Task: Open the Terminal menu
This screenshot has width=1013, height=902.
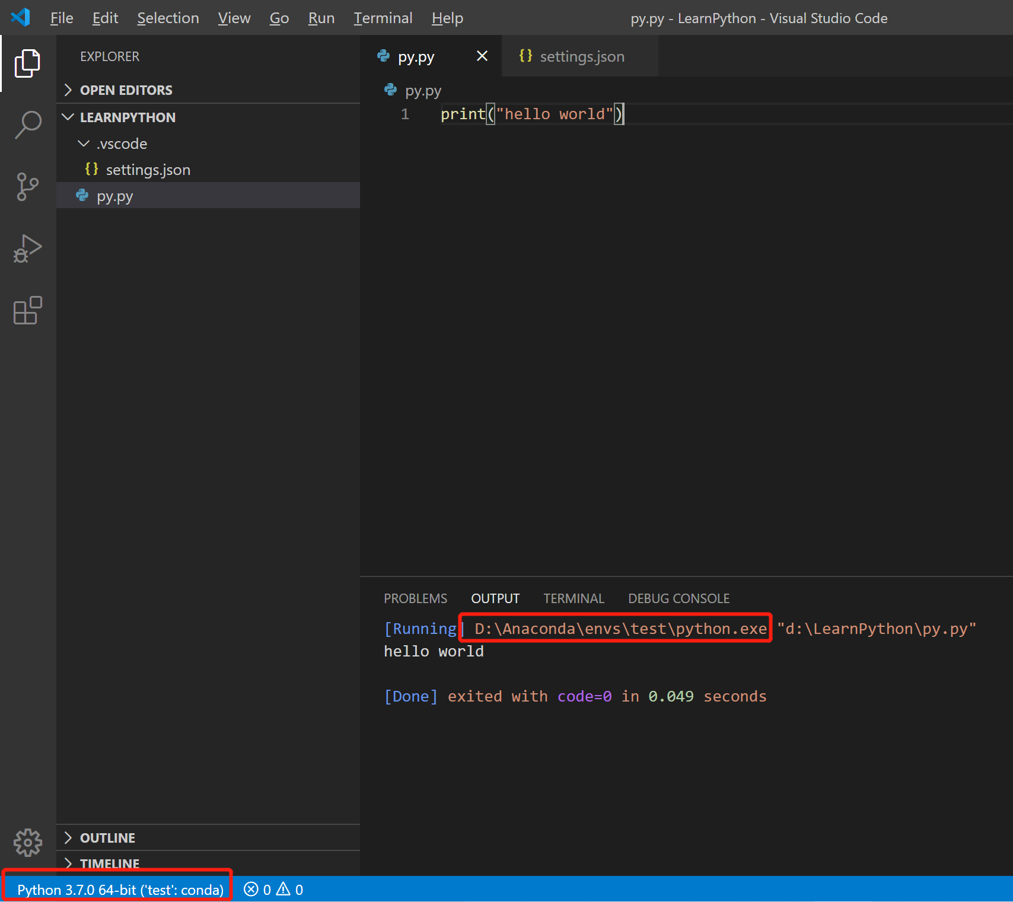Action: coord(383,18)
